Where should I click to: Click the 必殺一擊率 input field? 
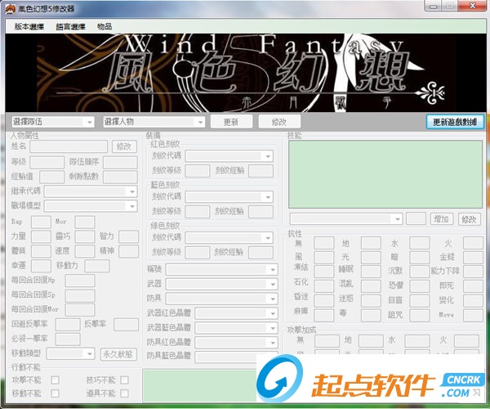(68, 339)
